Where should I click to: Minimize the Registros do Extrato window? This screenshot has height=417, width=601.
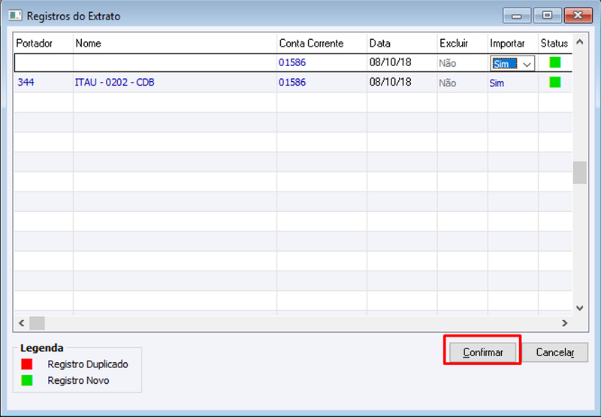click(517, 16)
